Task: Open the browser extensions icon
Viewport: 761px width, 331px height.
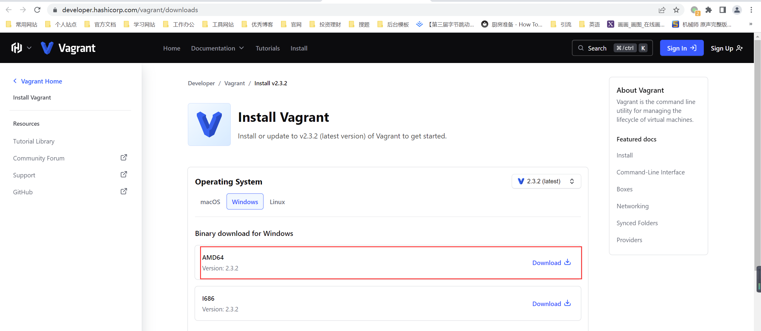Action: coord(709,10)
